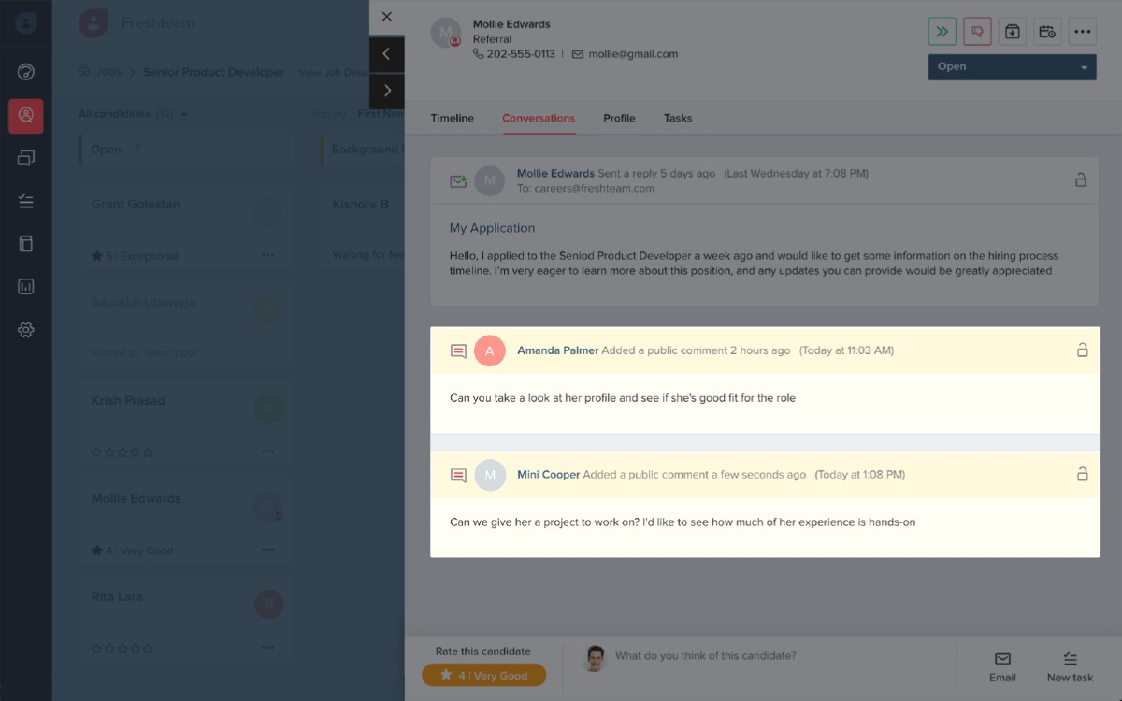Open Reports from the left sidebar
1122x701 pixels.
pos(25,285)
